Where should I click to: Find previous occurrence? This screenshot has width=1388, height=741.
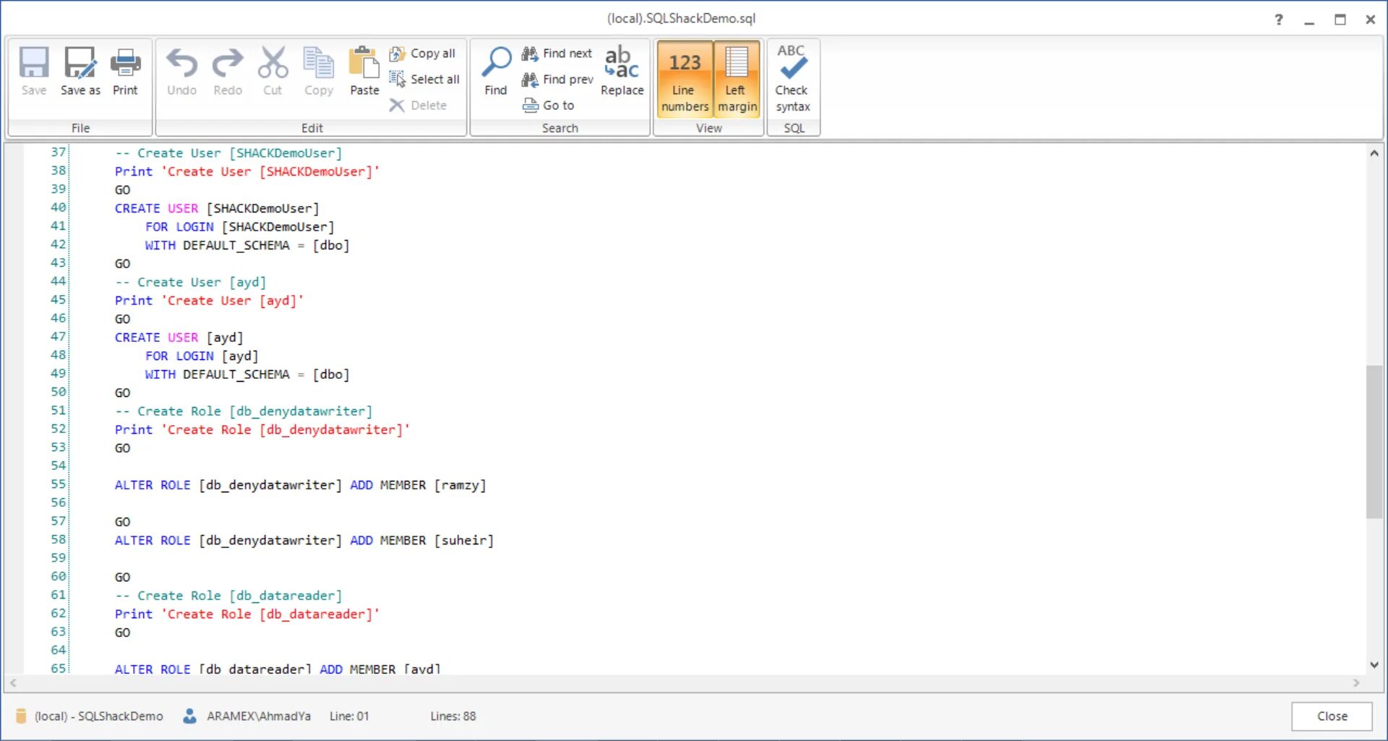[x=557, y=80]
